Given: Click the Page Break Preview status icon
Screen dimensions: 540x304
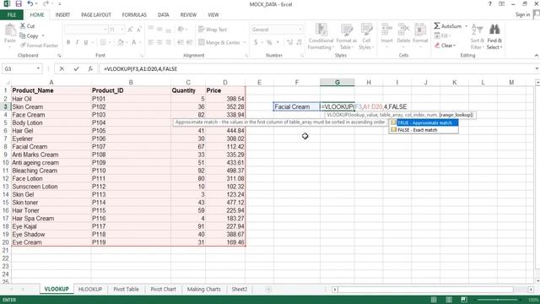Looking at the screenshot, I should click(x=464, y=300).
